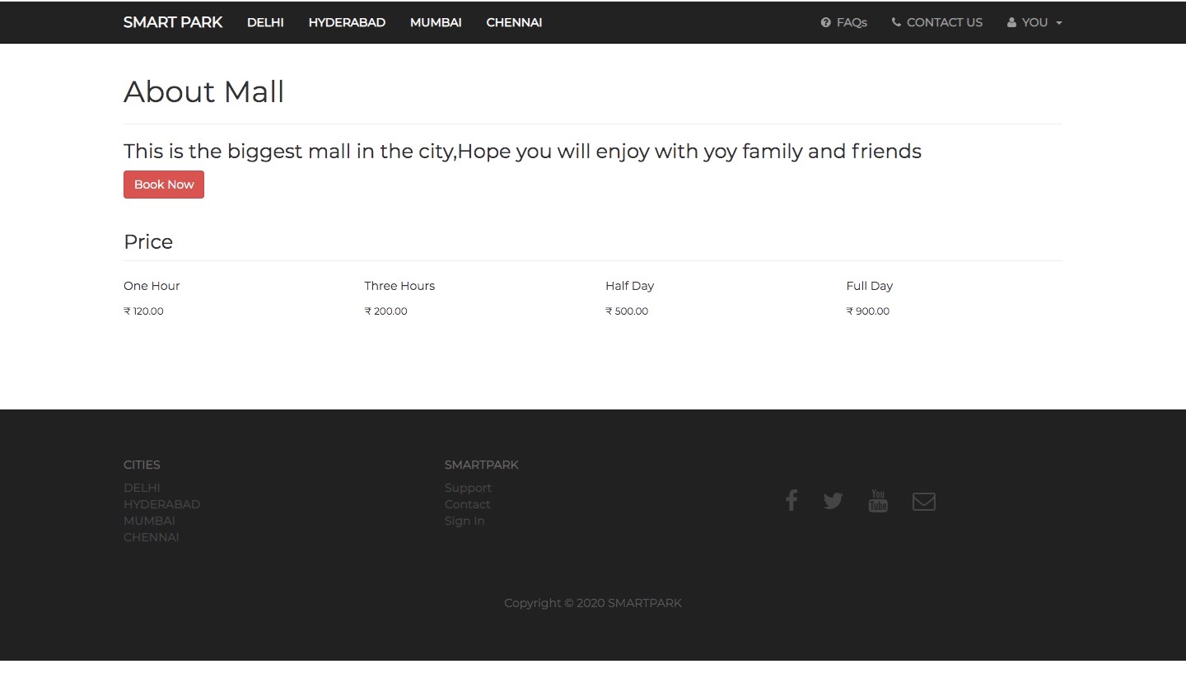Image resolution: width=1186 pixels, height=678 pixels.
Task: Open the Sign In footer link
Action: pyautogui.click(x=465, y=521)
